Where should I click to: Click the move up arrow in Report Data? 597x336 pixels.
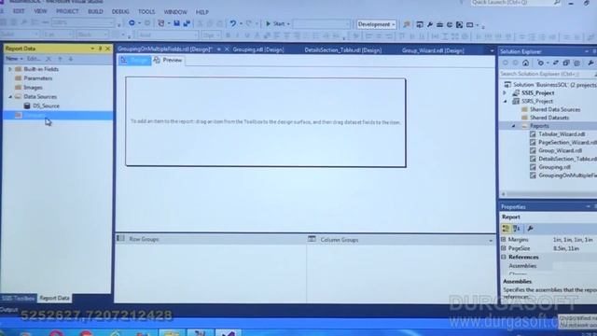point(60,59)
